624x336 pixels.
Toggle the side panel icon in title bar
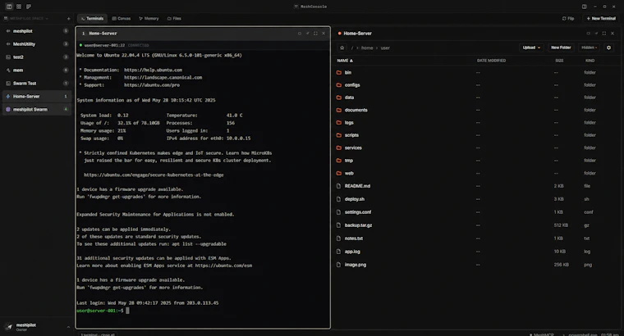(x=585, y=7)
